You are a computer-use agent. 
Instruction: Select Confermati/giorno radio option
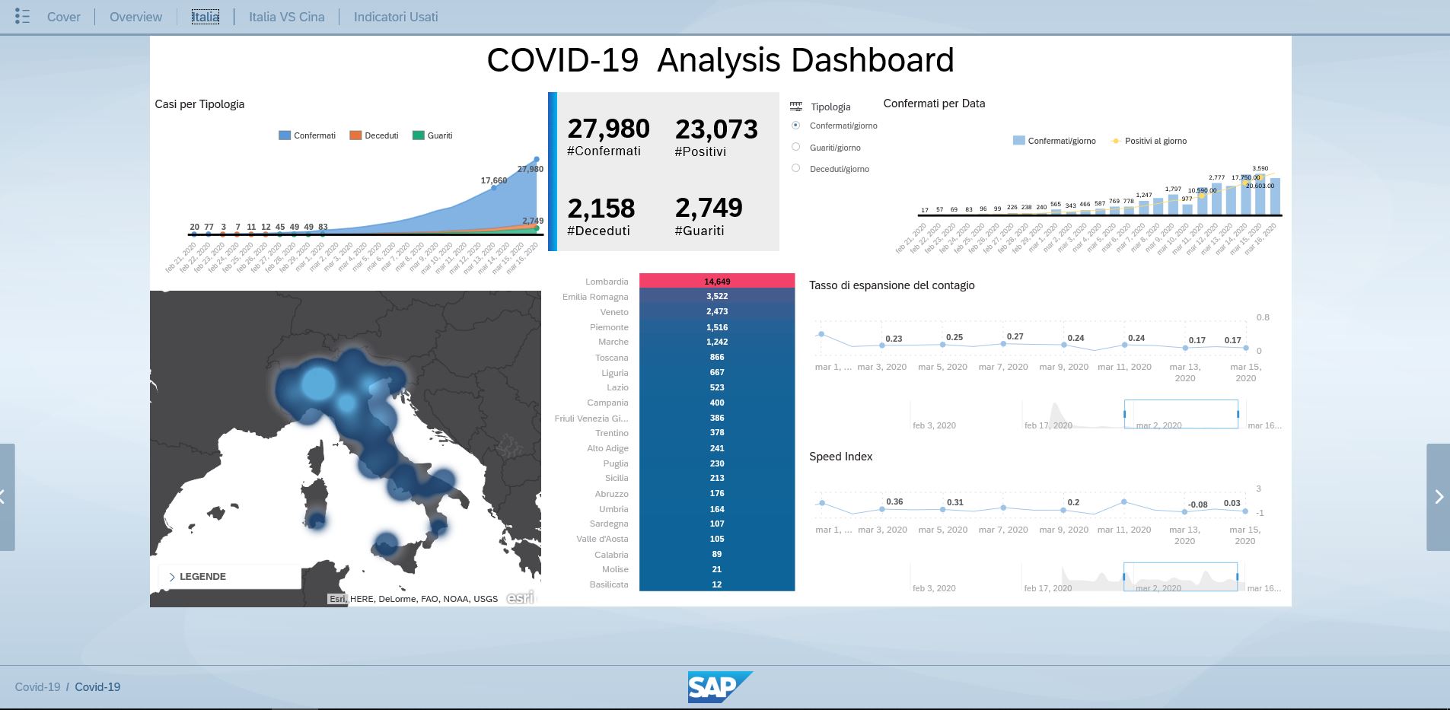pyautogui.click(x=795, y=126)
